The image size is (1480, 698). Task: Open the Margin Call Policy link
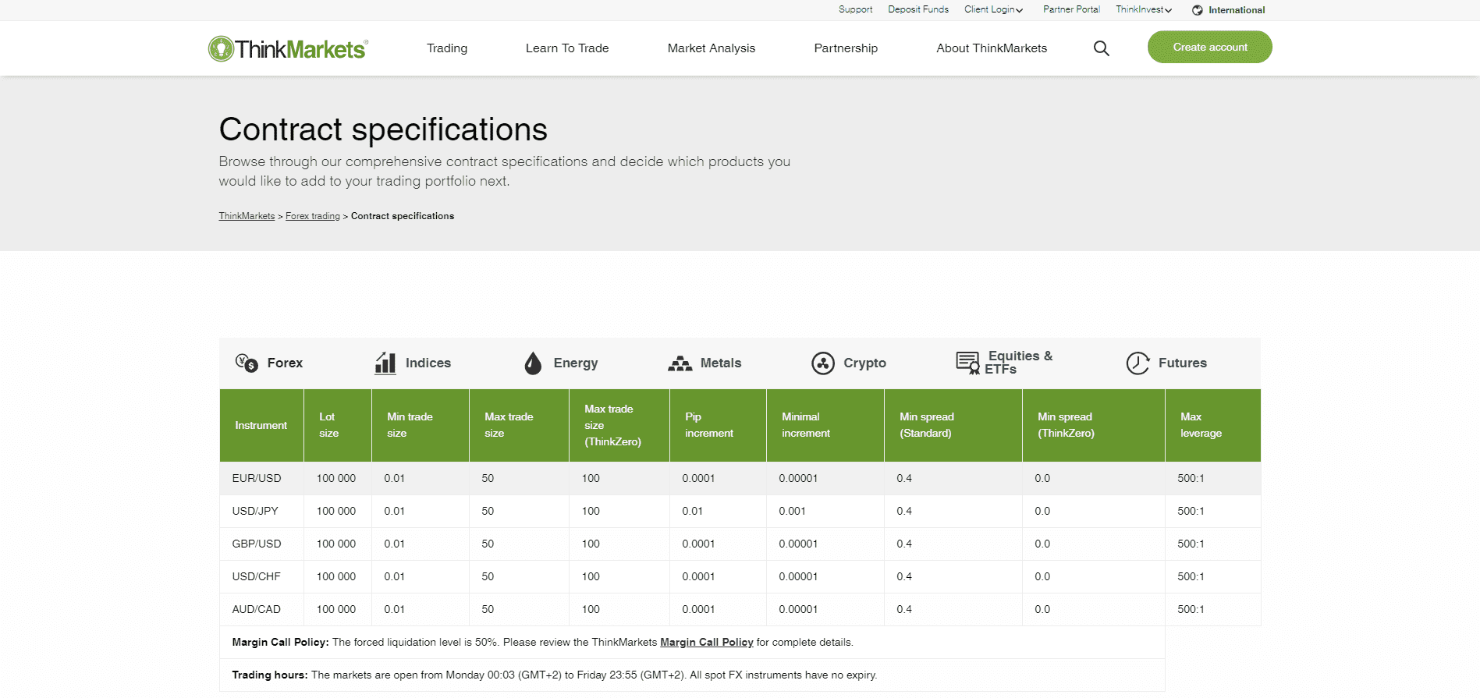(x=706, y=642)
